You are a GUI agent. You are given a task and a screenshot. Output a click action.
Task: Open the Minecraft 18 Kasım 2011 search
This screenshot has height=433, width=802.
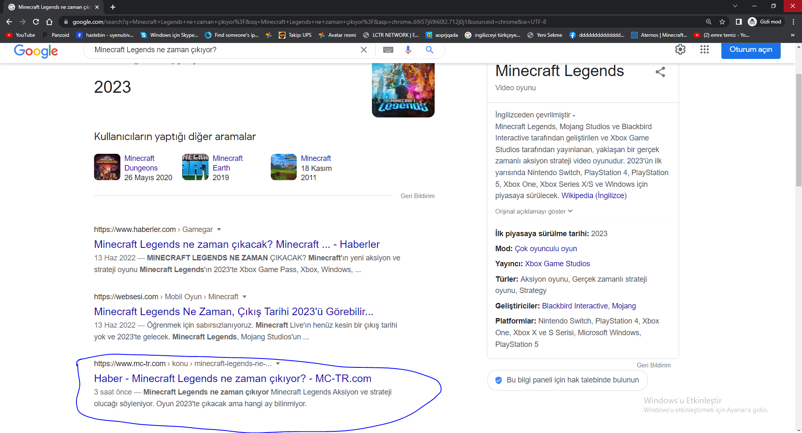pyautogui.click(x=316, y=158)
